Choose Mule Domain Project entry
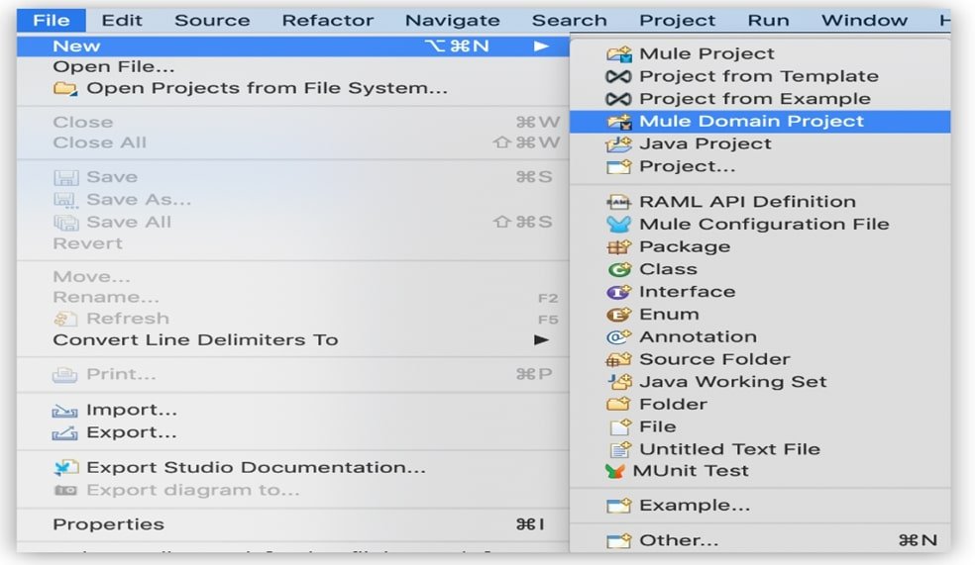Screen dimensions: 975x565 pyautogui.click(x=760, y=122)
